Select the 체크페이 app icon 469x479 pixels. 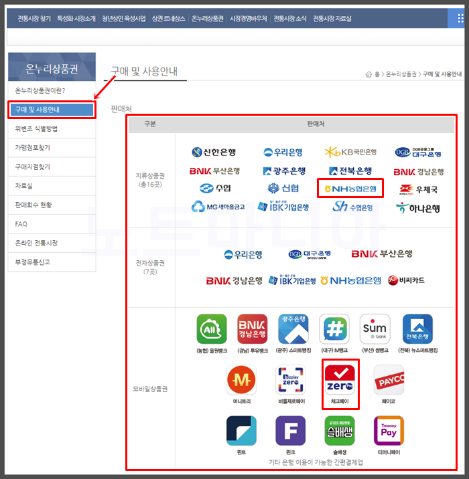tap(340, 380)
